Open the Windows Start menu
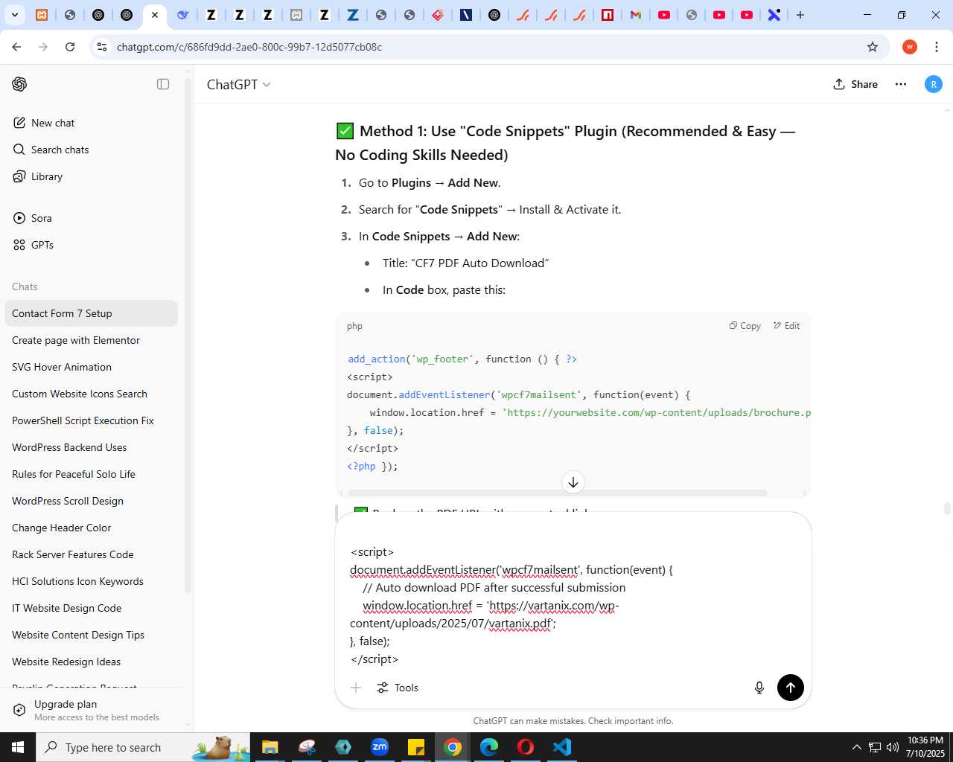 [x=18, y=747]
